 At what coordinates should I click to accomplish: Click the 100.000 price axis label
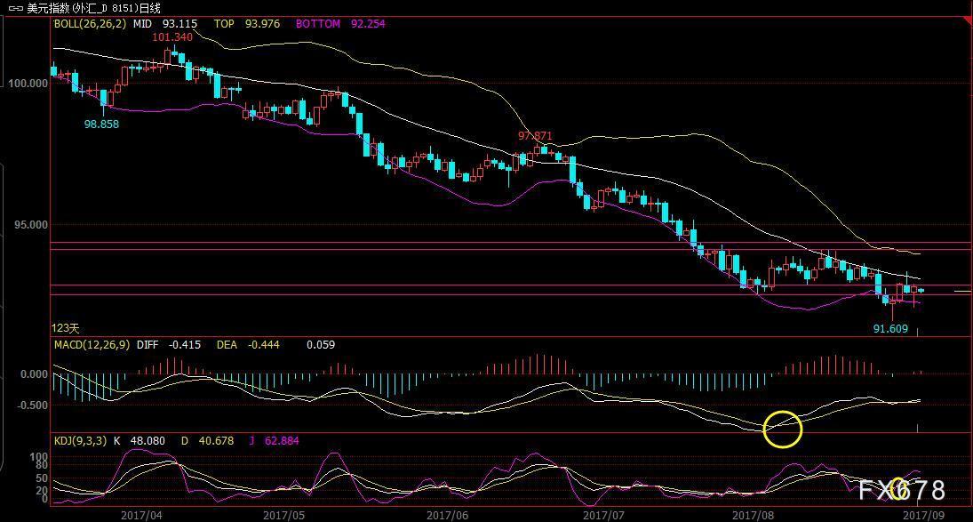click(28, 84)
